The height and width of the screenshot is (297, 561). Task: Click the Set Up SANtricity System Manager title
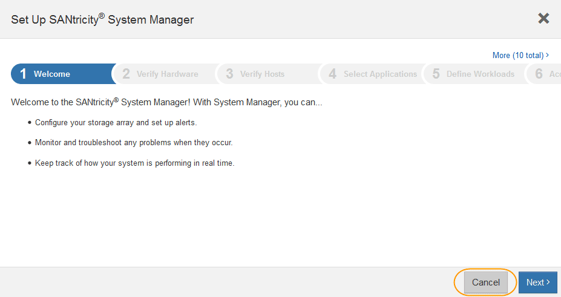click(102, 19)
